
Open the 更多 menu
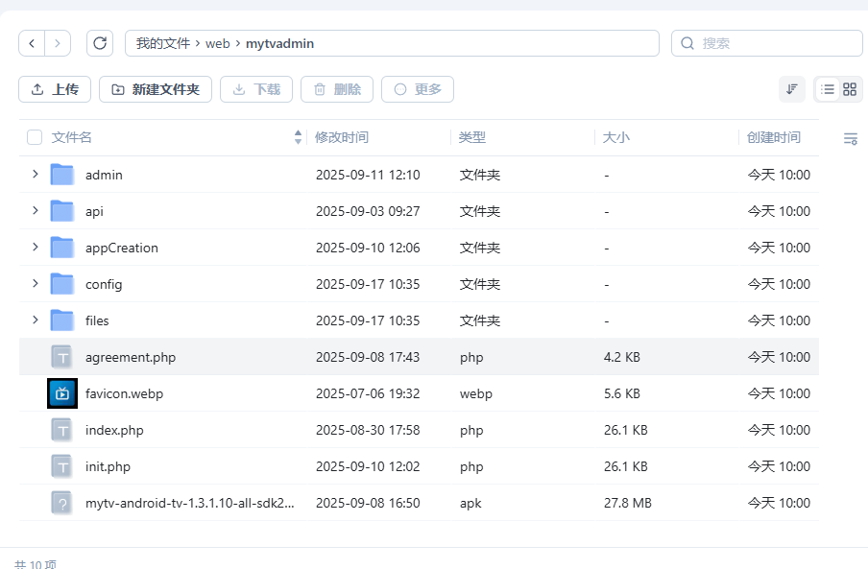click(x=418, y=89)
